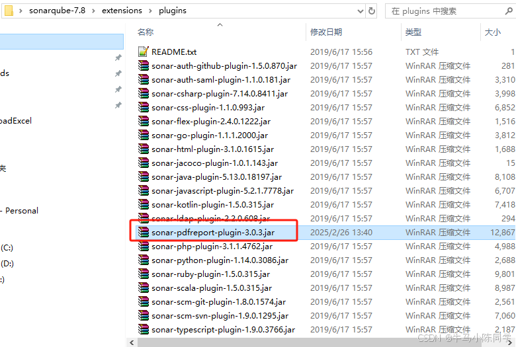Navigate to extensions in the breadcrumb
The image size is (516, 347).
(122, 11)
